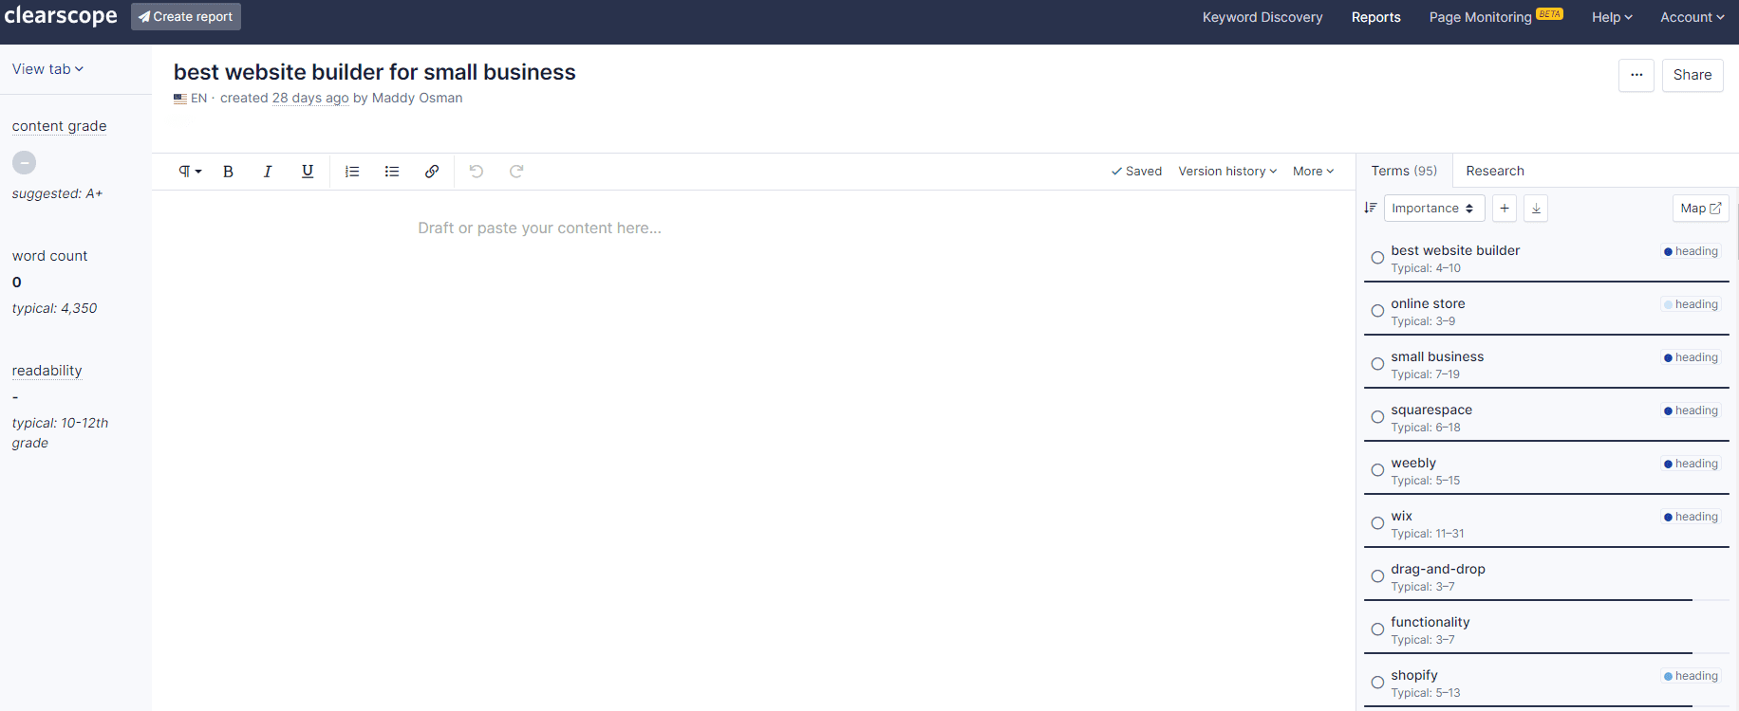Click the suggested: A+ text

pyautogui.click(x=57, y=193)
